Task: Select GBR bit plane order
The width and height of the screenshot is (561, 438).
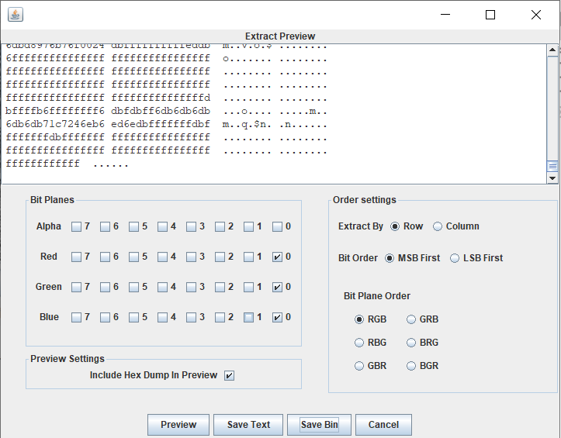Action: point(358,366)
